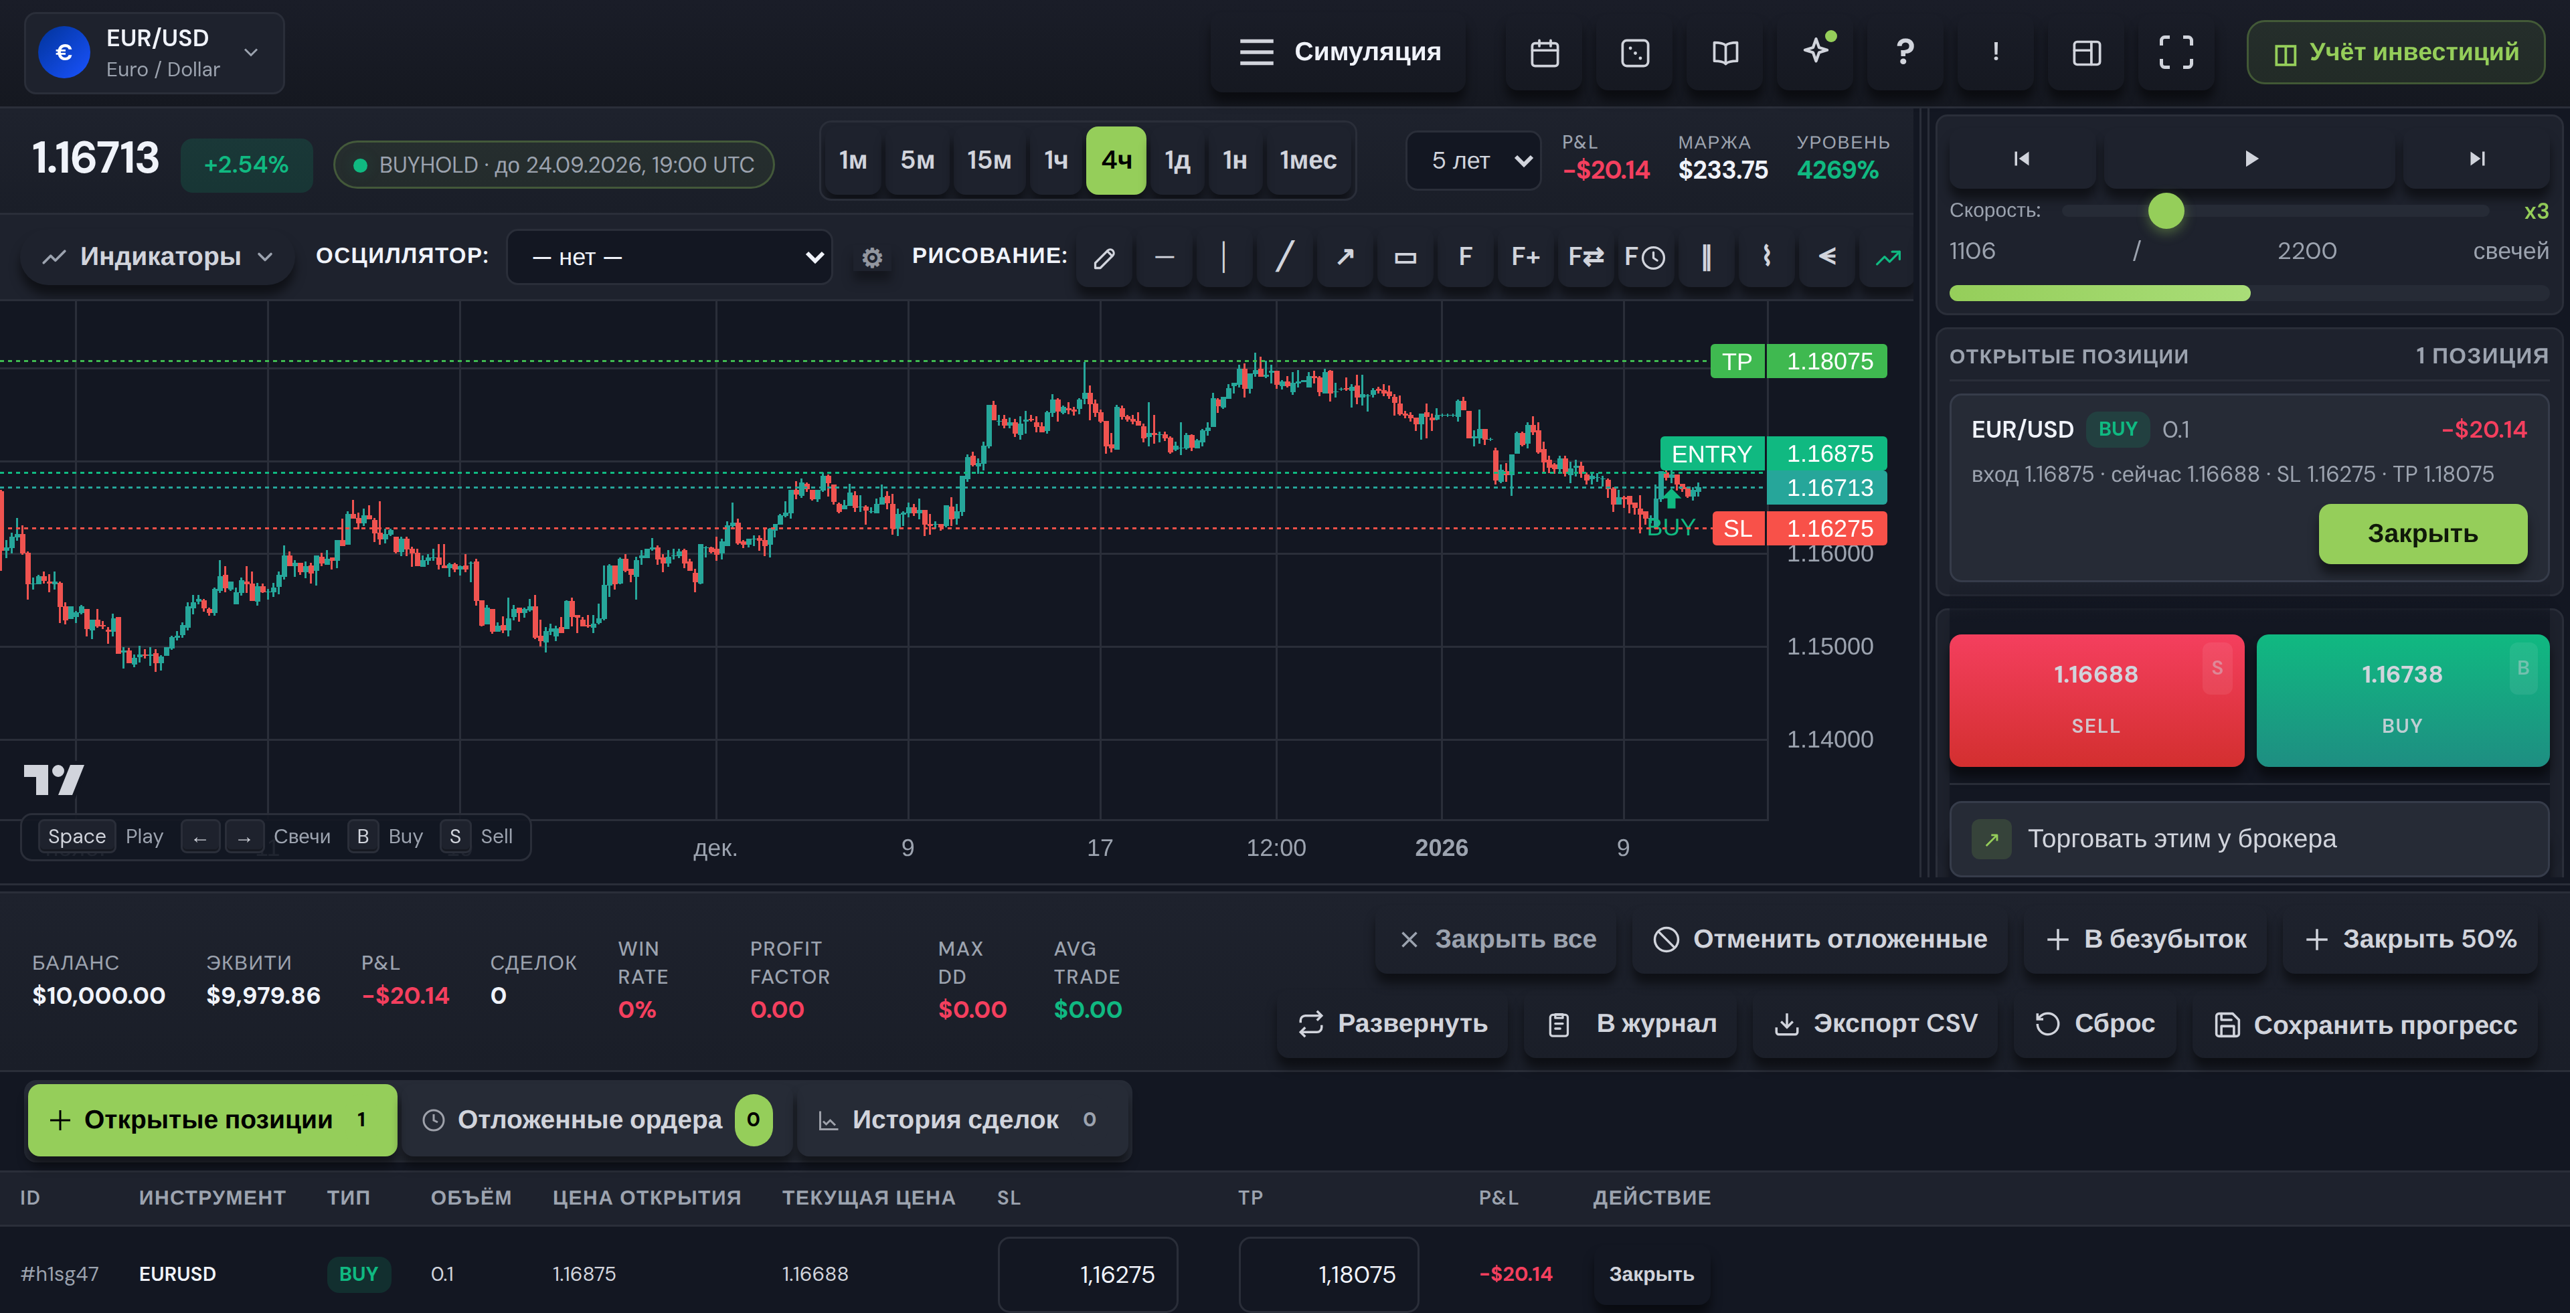
Task: Select the angle bracket drawing tool
Action: (x=1826, y=258)
